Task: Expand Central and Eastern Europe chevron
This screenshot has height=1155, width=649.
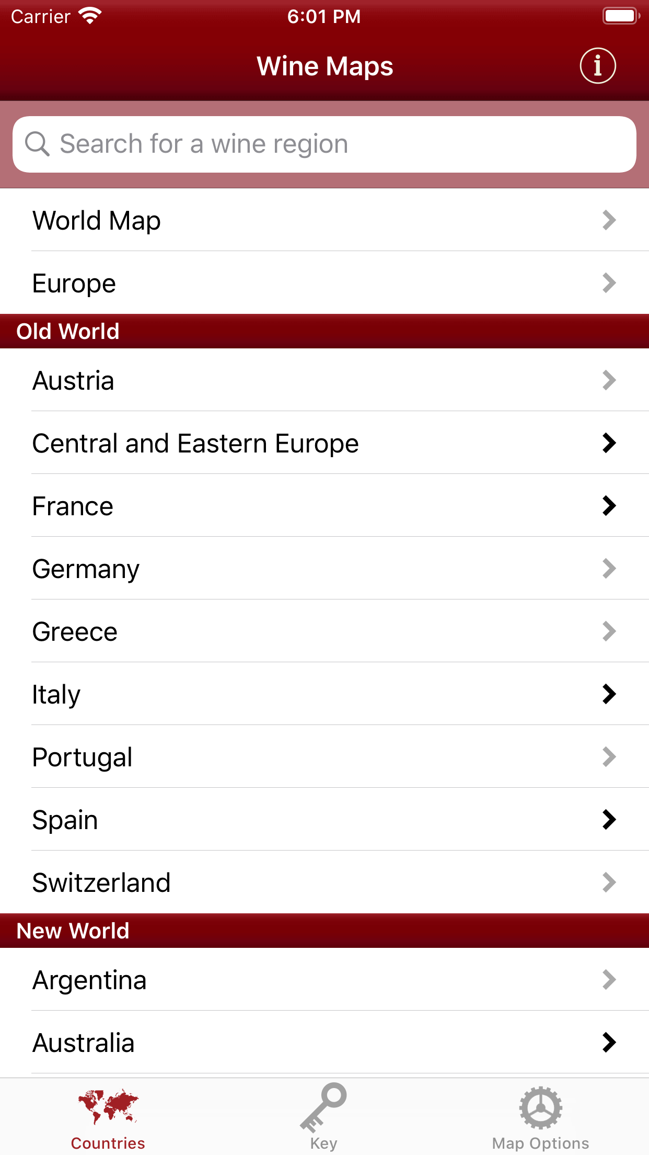Action: tap(609, 443)
